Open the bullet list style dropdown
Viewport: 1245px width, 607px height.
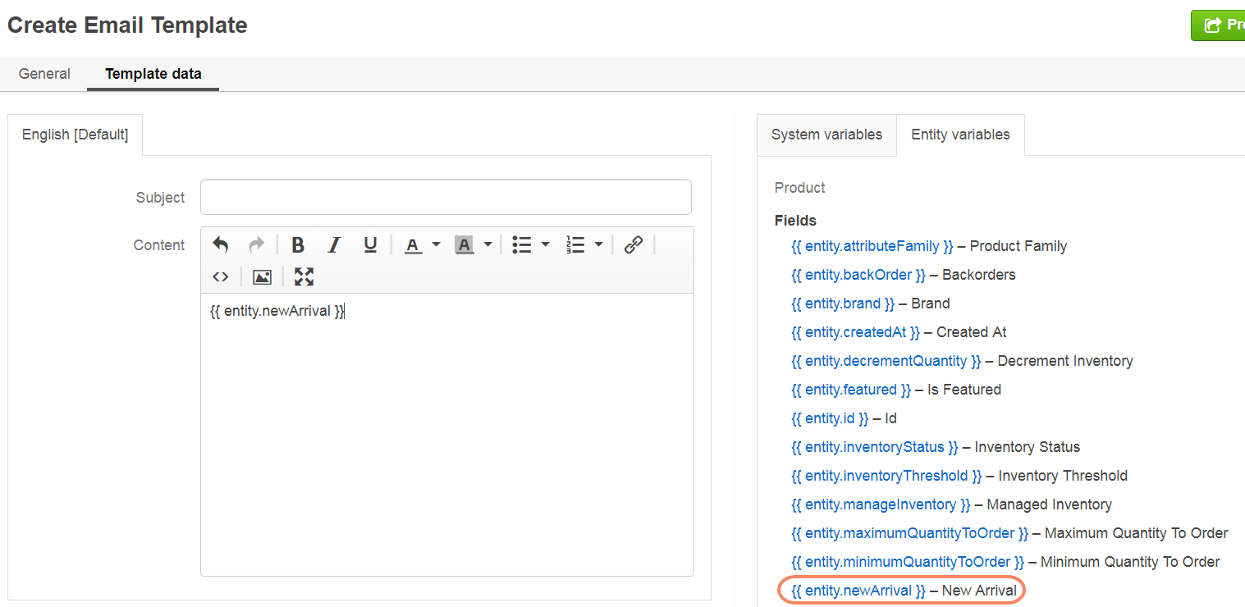click(x=545, y=244)
